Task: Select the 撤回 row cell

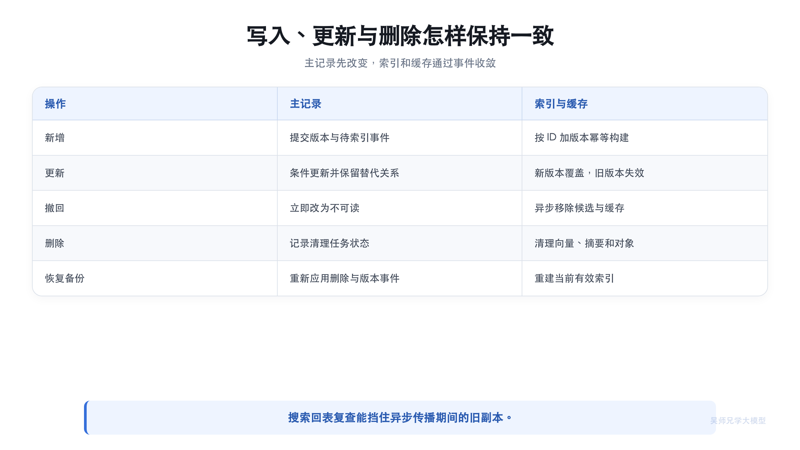Action: pos(155,208)
